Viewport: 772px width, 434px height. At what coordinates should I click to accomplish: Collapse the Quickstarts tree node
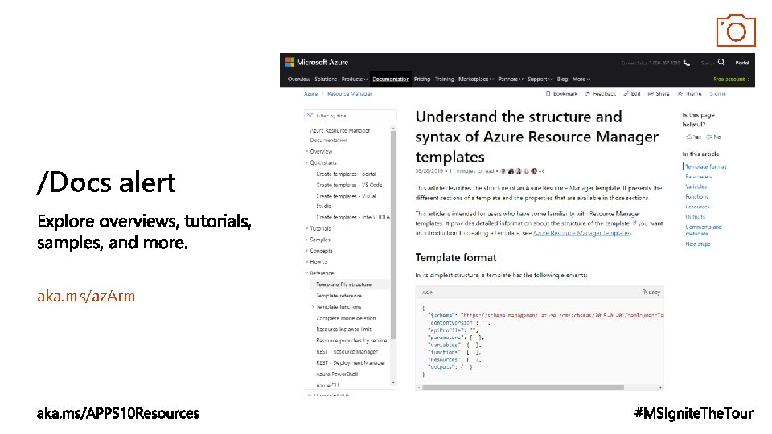306,162
